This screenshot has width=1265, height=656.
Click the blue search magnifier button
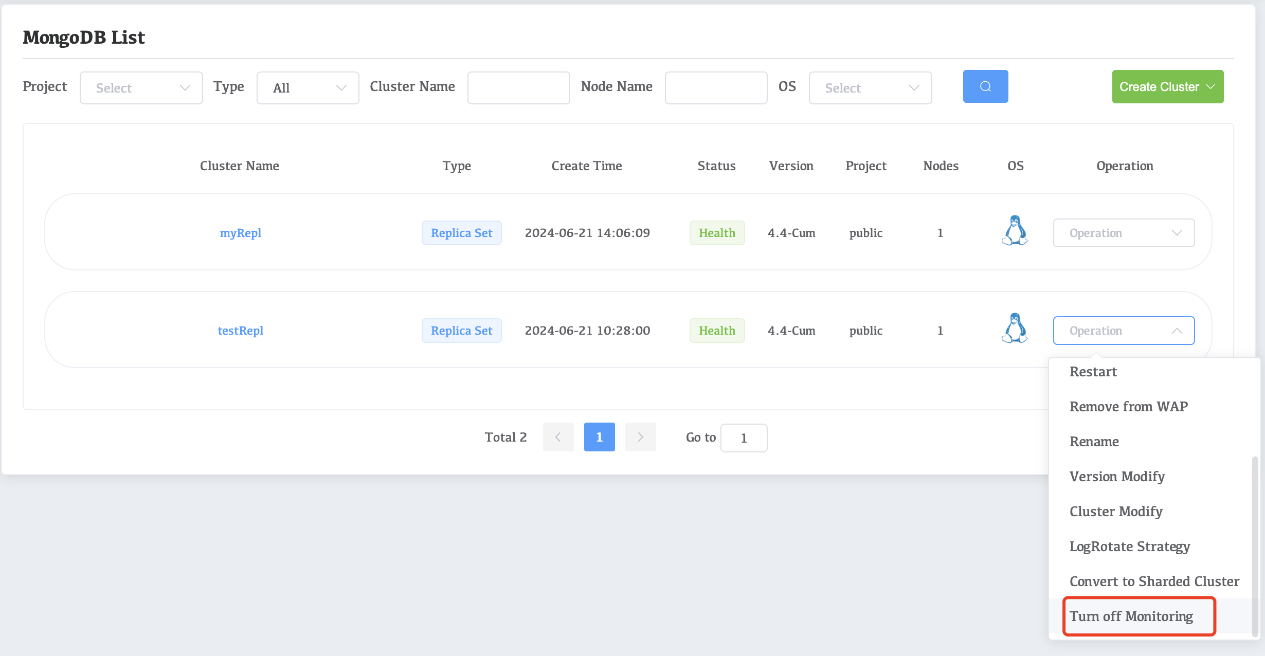(985, 86)
